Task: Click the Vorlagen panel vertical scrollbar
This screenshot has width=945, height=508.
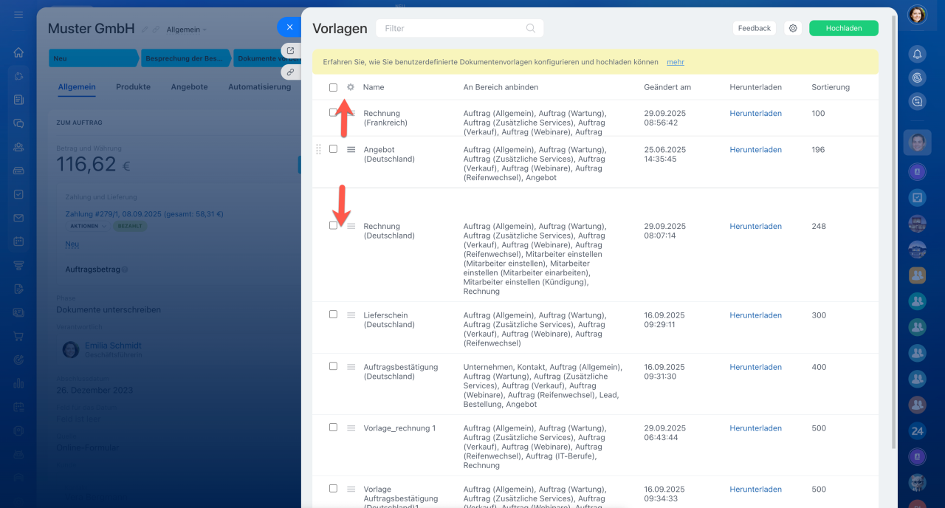Action: [894, 233]
